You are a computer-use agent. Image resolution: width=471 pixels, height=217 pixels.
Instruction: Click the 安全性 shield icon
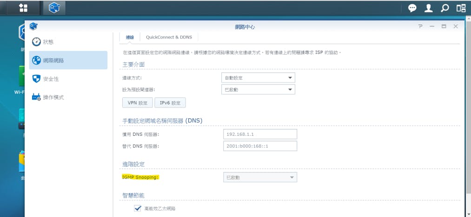coord(36,79)
